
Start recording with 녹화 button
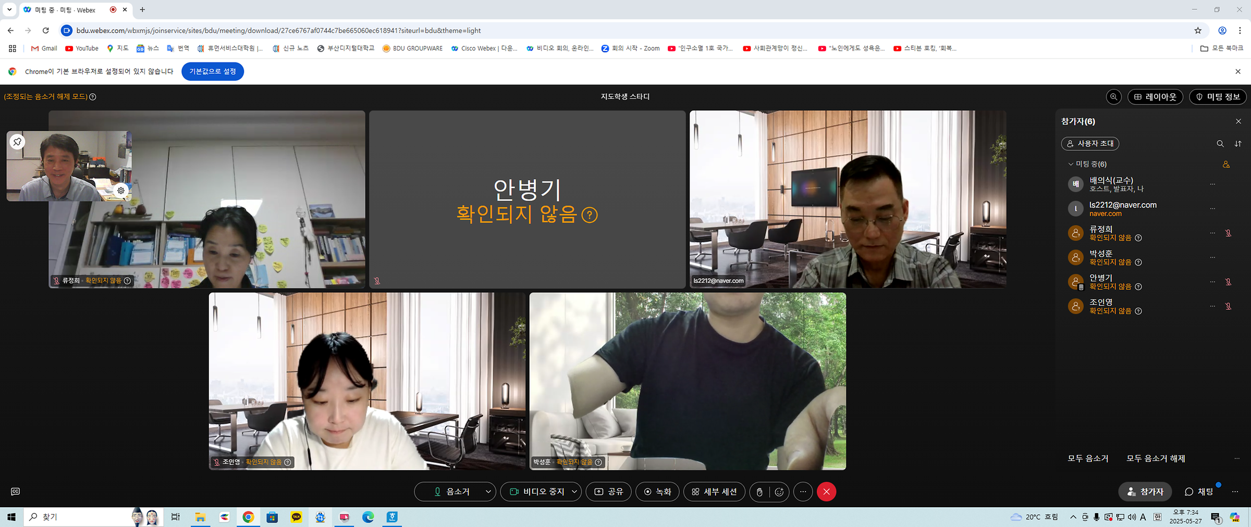coord(657,492)
